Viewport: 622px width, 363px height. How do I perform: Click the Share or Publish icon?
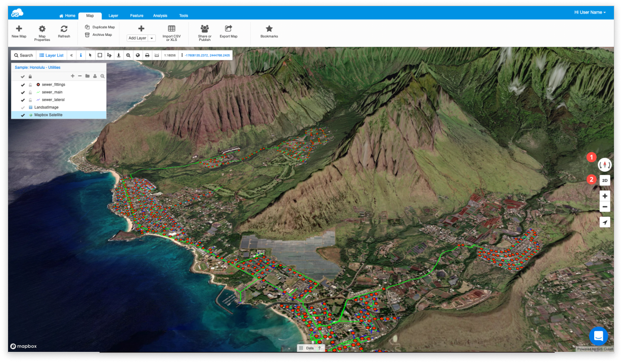click(x=204, y=31)
